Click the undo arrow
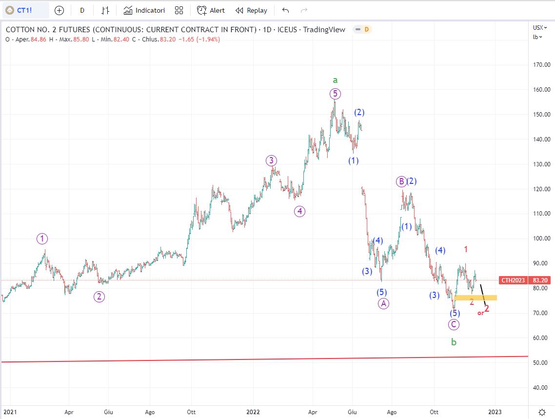555x419 pixels. [286, 11]
